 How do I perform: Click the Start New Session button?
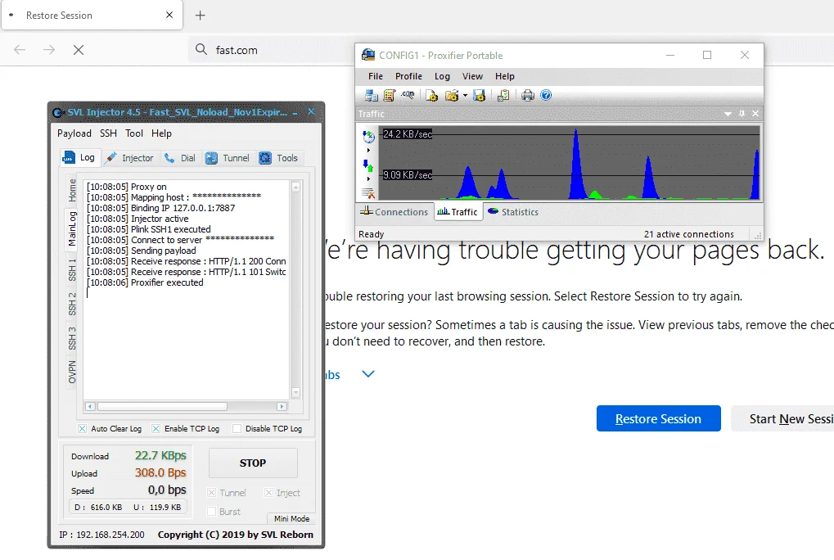782,418
